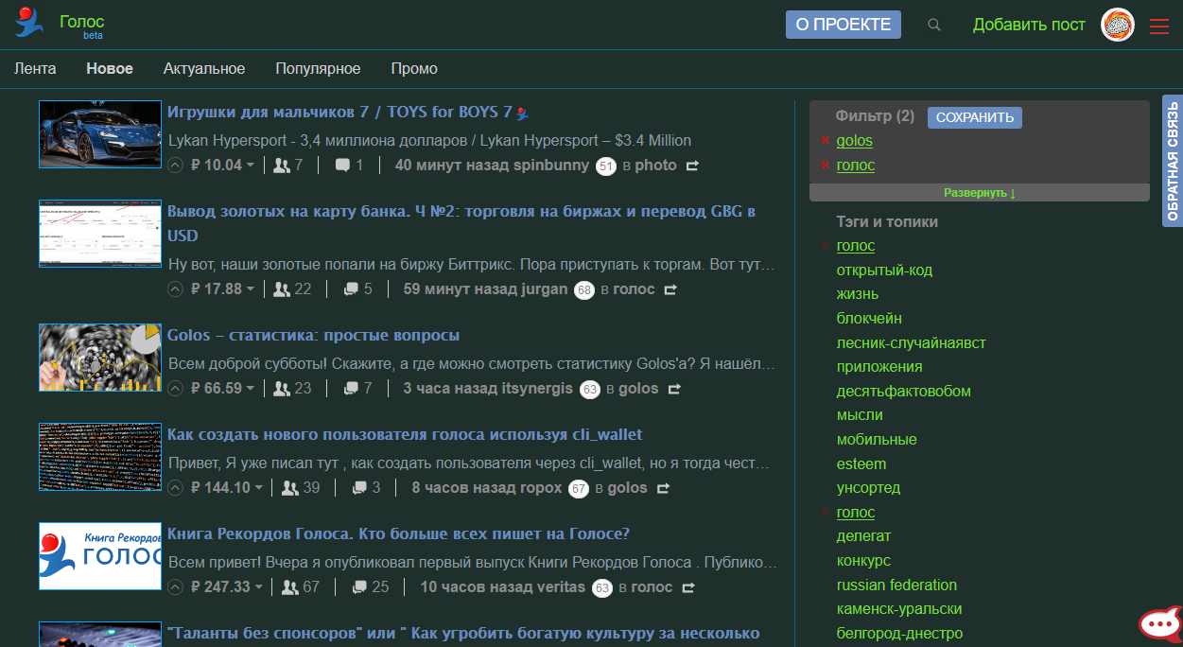
Task: Open comments icon on spinbunny post
Action: click(x=342, y=166)
